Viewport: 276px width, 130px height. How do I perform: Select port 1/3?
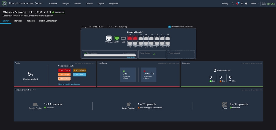click(141, 38)
